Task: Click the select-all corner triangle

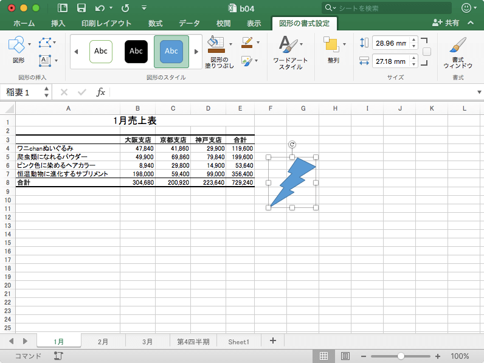Action: [x=10, y=109]
